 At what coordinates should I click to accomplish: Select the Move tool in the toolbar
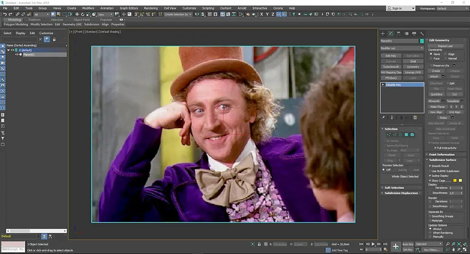pos(77,14)
